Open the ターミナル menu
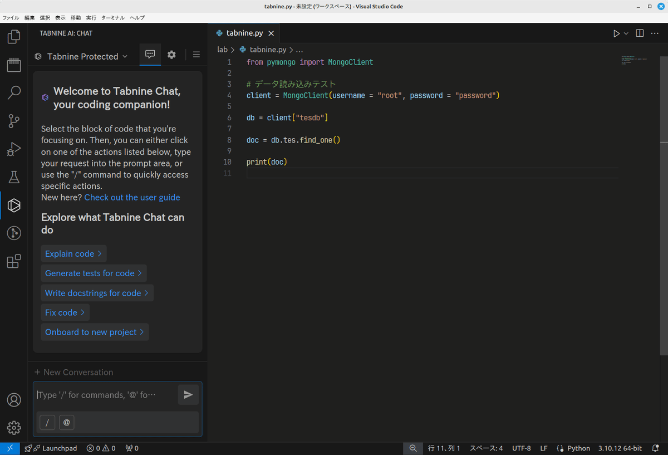 click(x=114, y=17)
